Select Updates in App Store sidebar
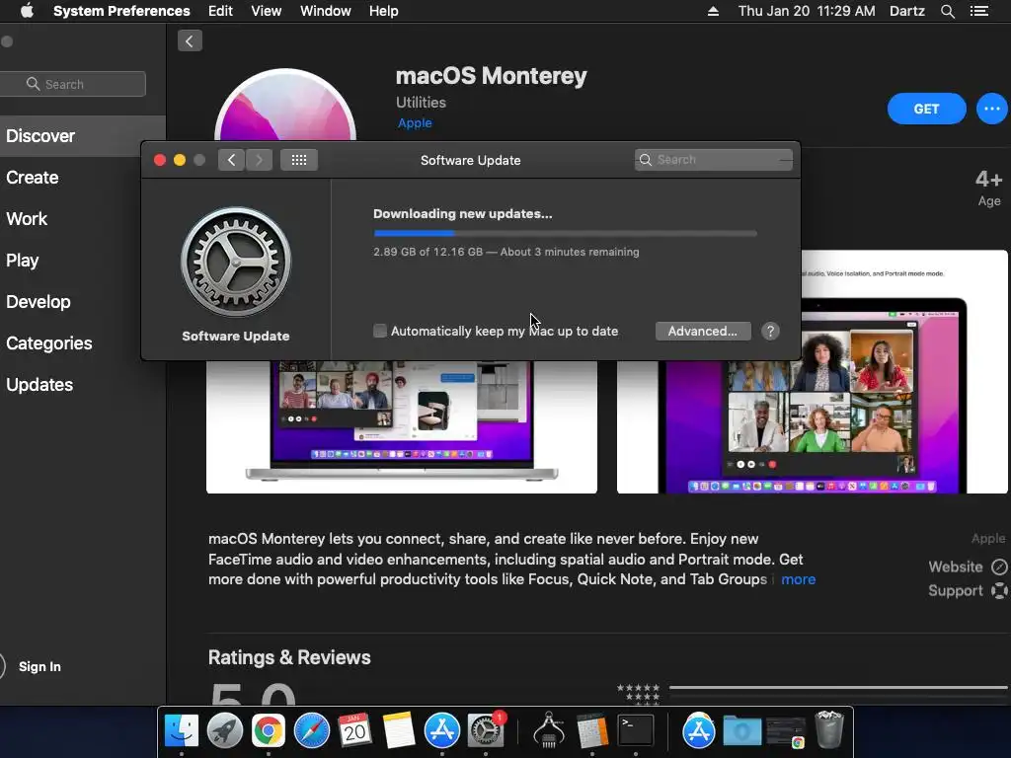The width and height of the screenshot is (1011, 758). (83, 385)
